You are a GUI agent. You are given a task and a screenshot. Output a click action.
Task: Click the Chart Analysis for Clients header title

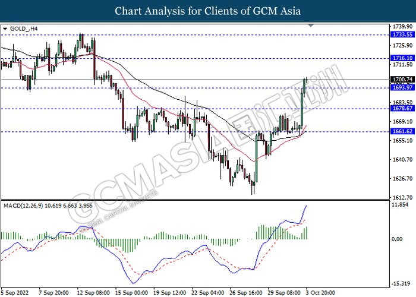pyautogui.click(x=208, y=11)
